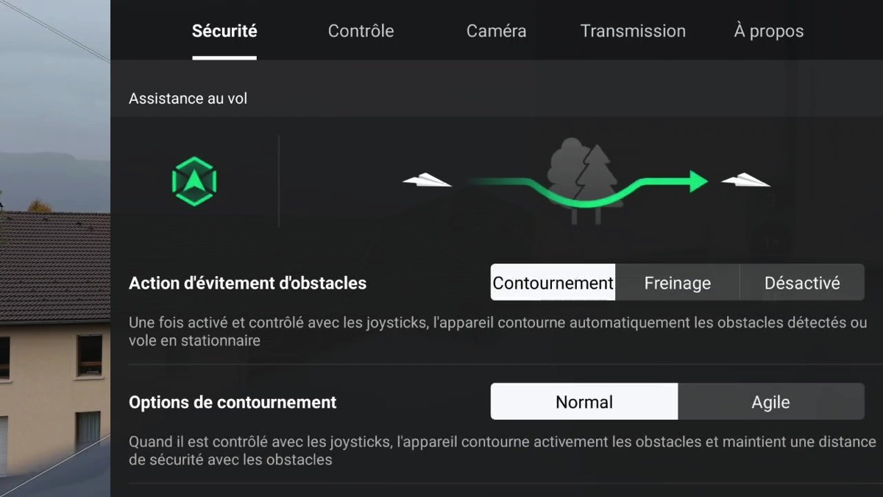Screen dimensions: 883x497
Task: Click the trees obstacle illustration
Action: 584,180
